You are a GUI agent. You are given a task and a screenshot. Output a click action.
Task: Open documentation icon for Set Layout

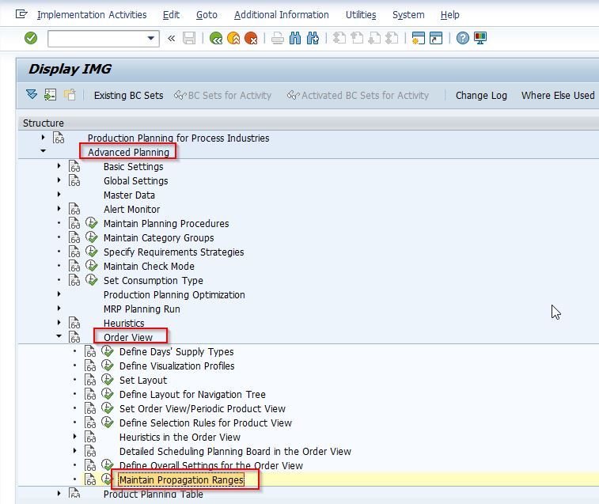click(90, 380)
